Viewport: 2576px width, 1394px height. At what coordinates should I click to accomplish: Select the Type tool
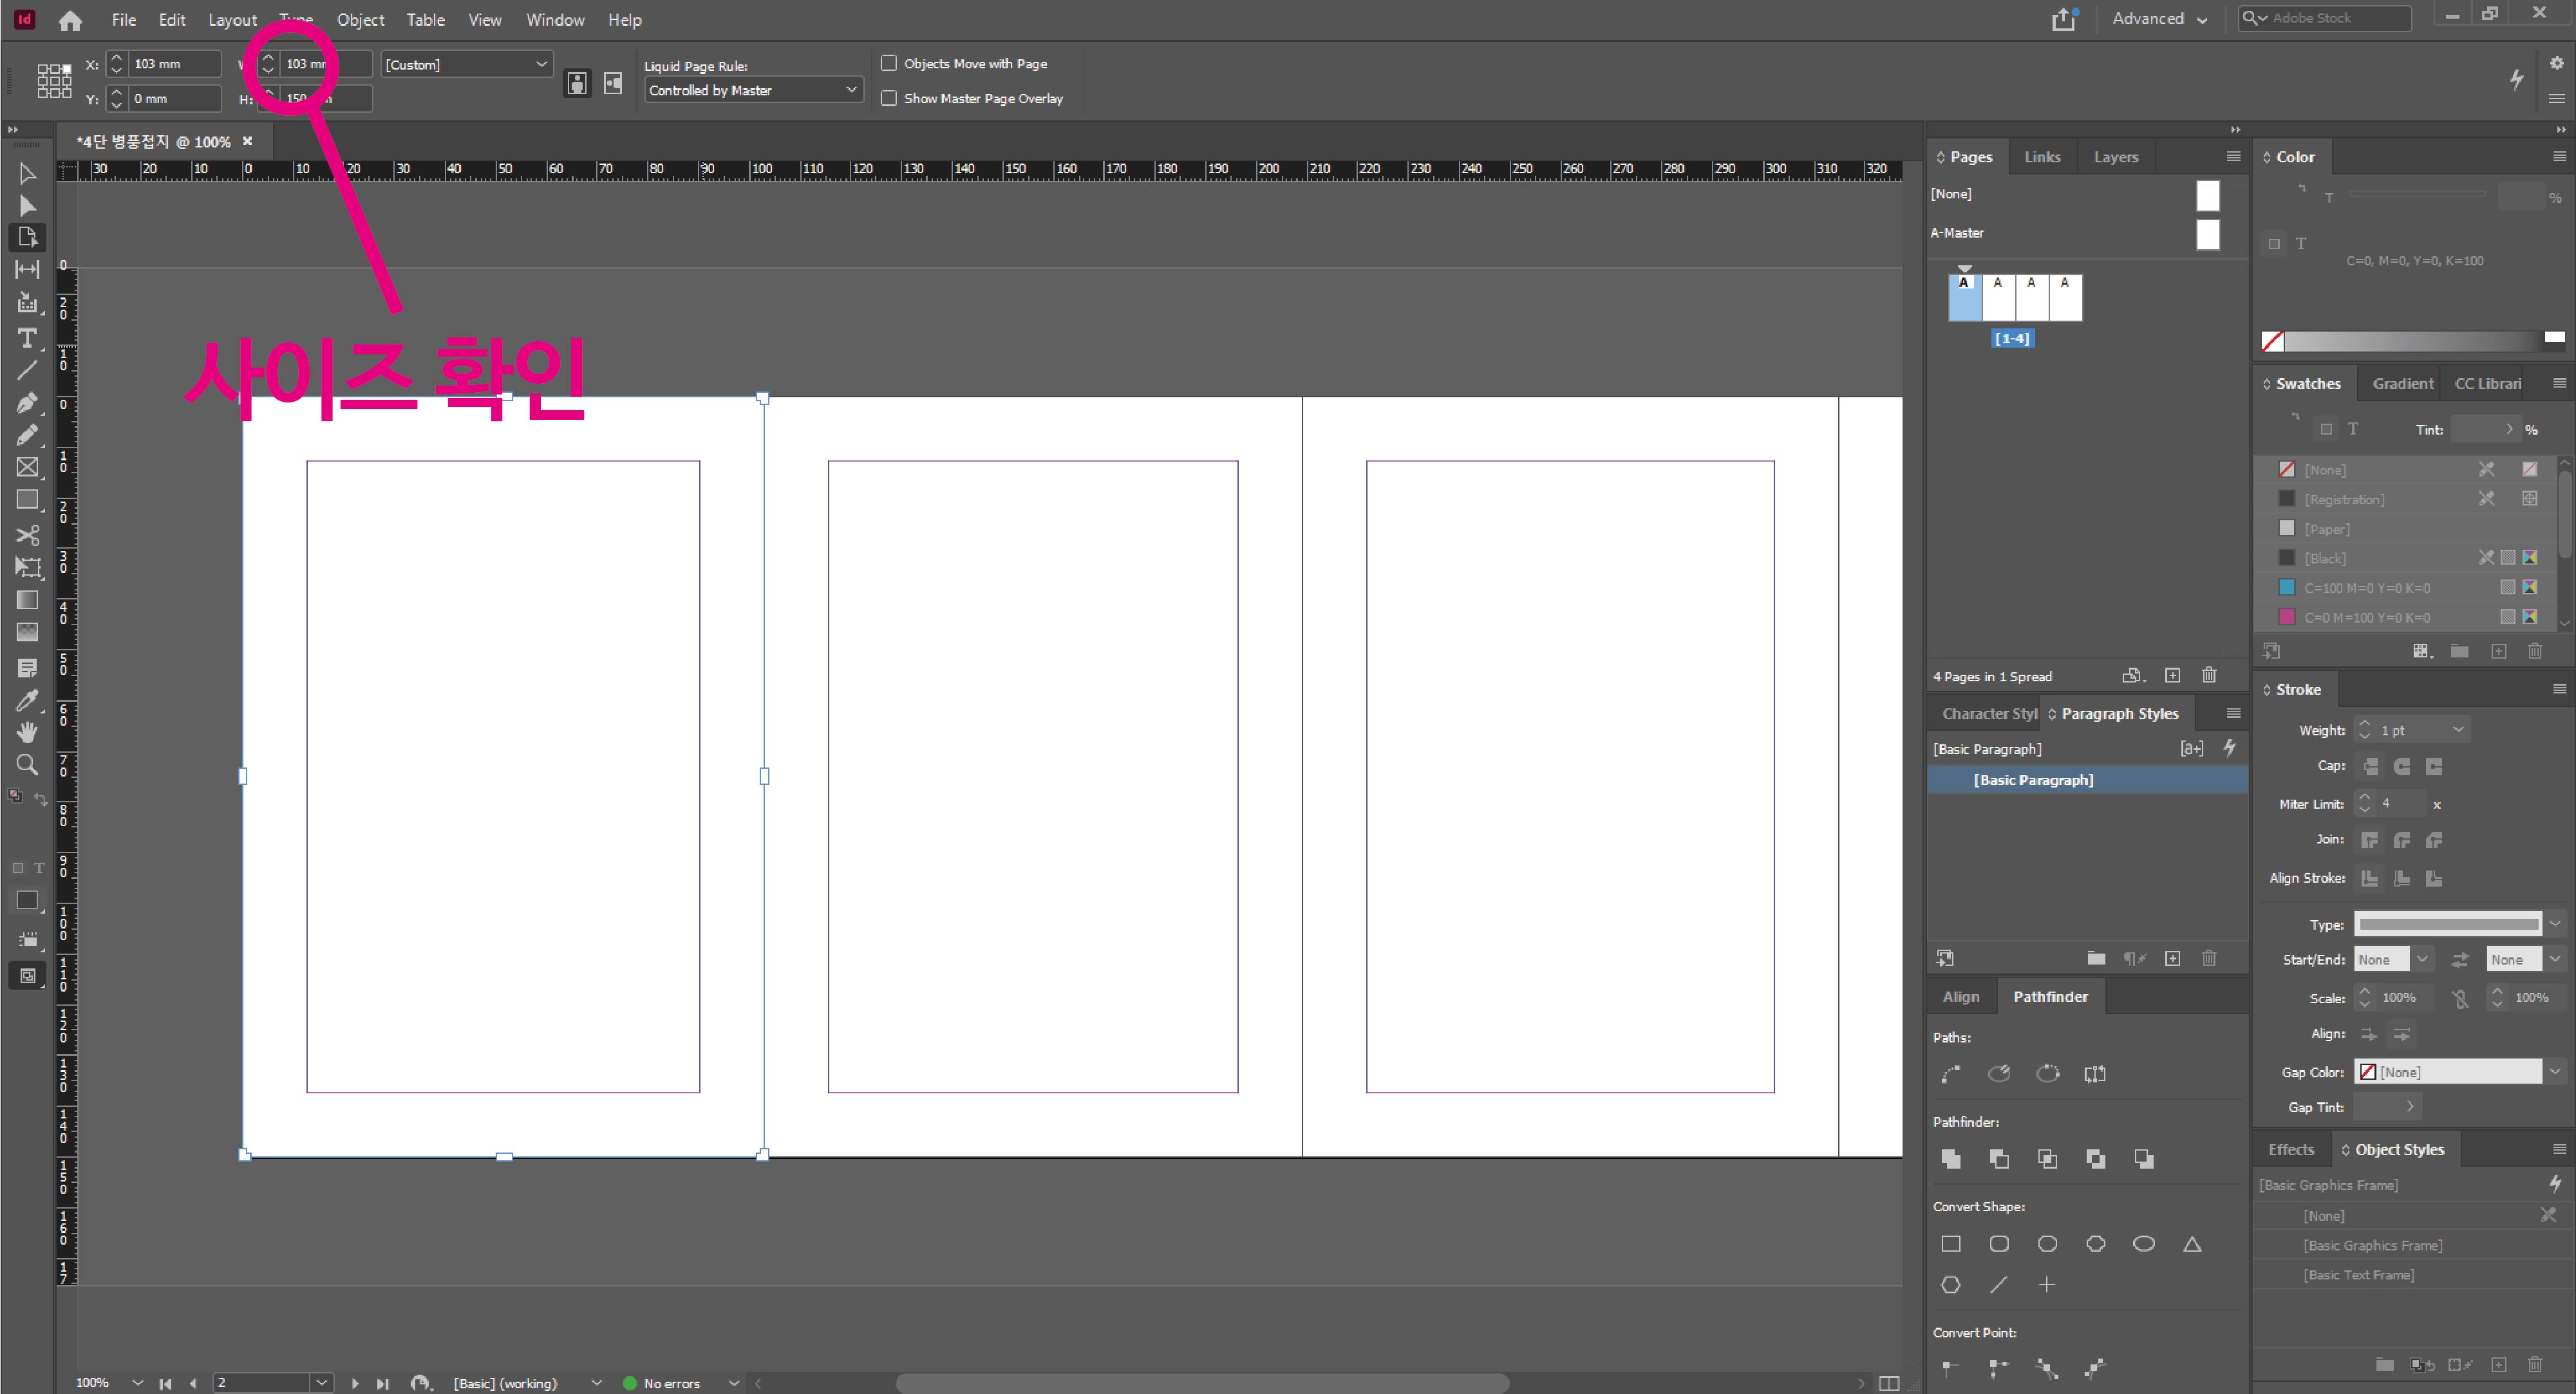pos(27,338)
